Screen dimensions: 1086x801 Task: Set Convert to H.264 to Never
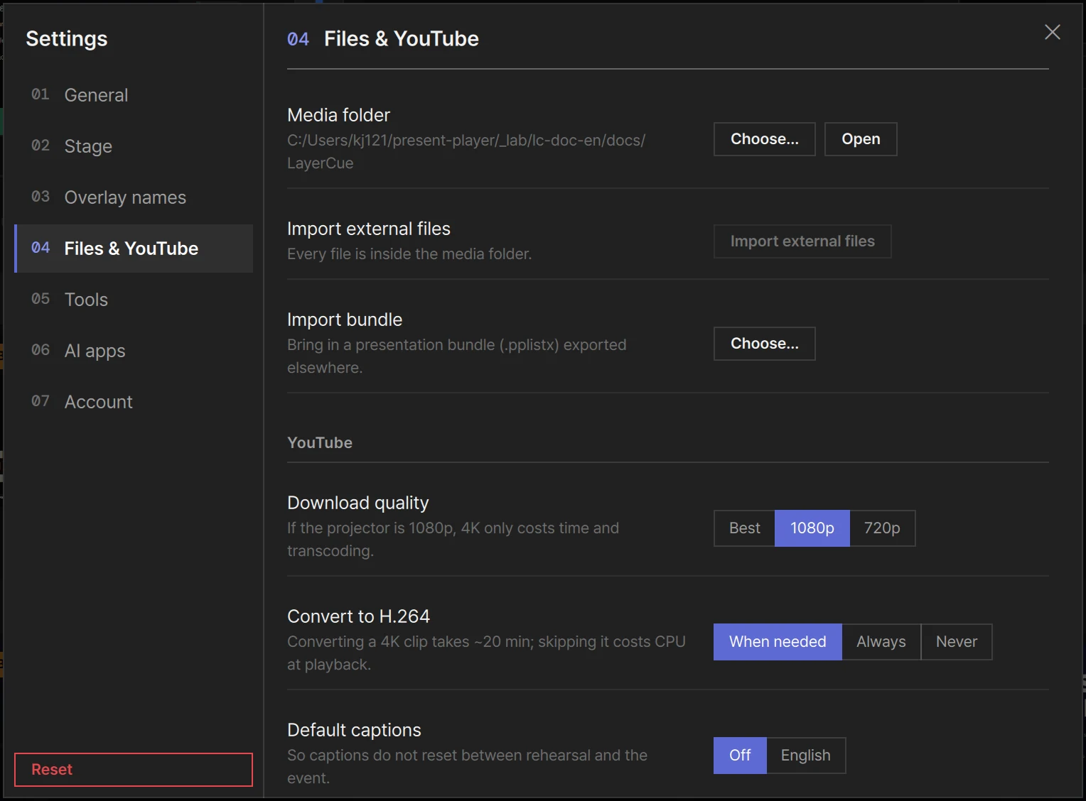point(957,642)
